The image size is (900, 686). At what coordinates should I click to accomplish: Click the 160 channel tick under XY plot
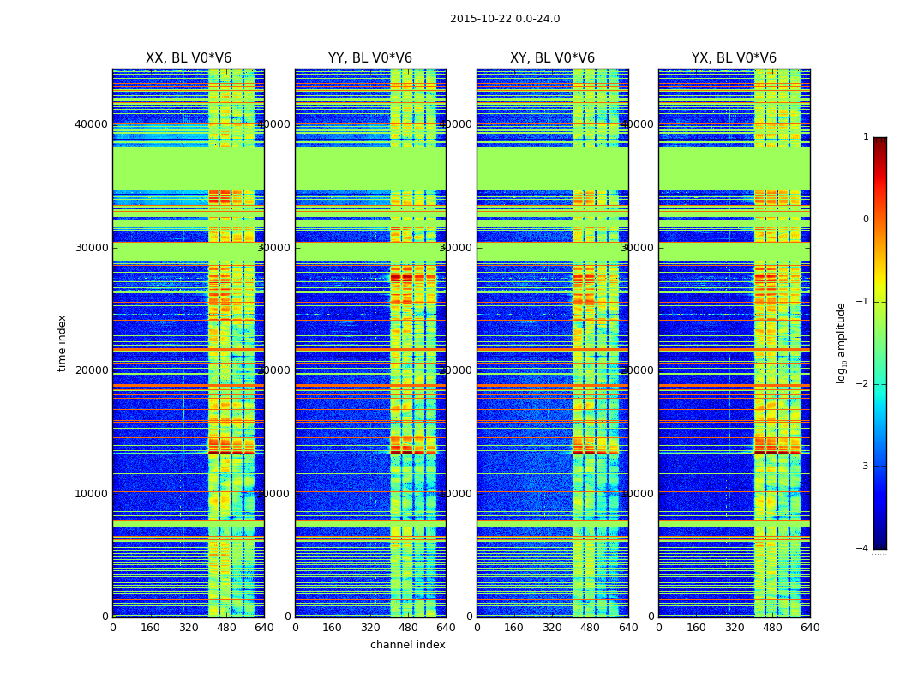pyautogui.click(x=513, y=628)
